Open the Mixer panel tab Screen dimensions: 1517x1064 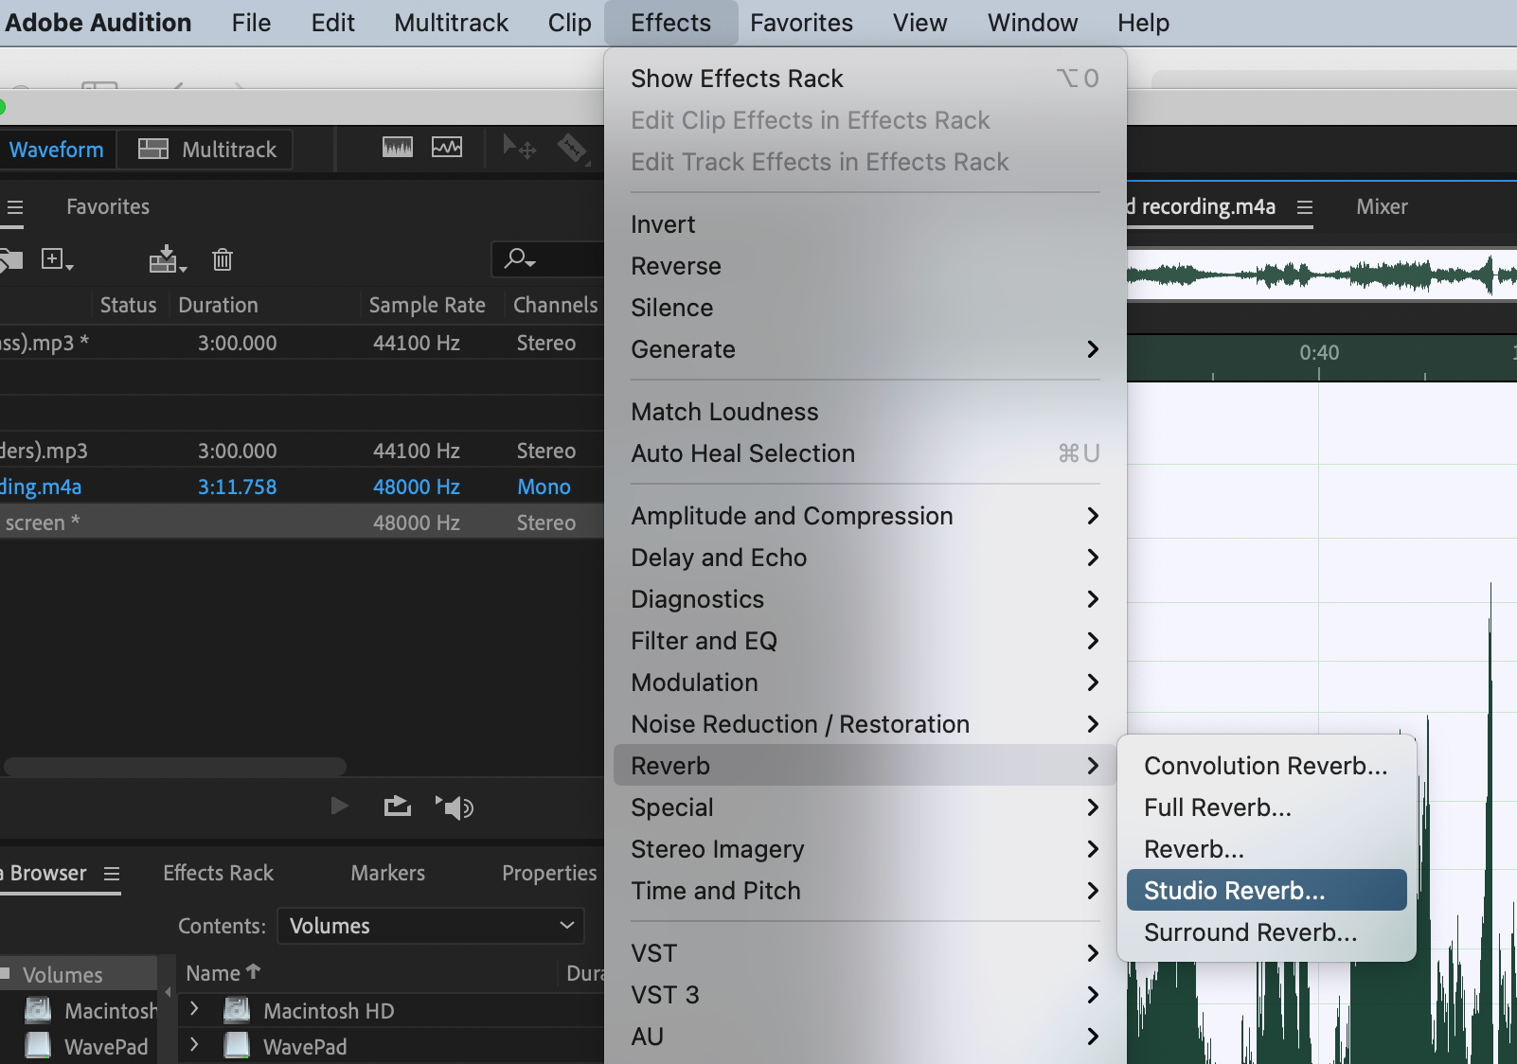[1382, 206]
